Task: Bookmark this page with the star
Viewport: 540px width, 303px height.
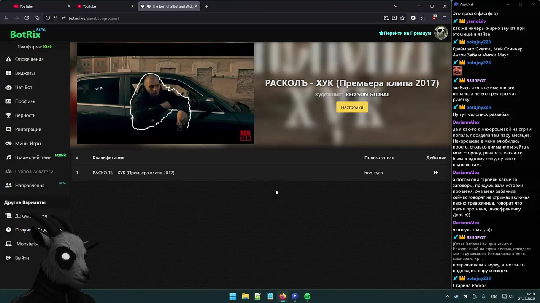Action: pyautogui.click(x=402, y=18)
